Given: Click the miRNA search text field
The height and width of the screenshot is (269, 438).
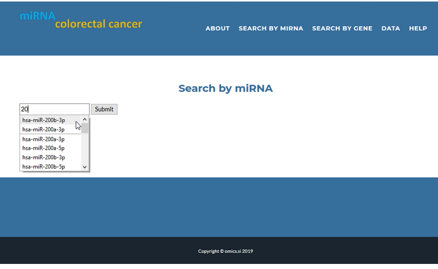Looking at the screenshot, I should (54, 109).
